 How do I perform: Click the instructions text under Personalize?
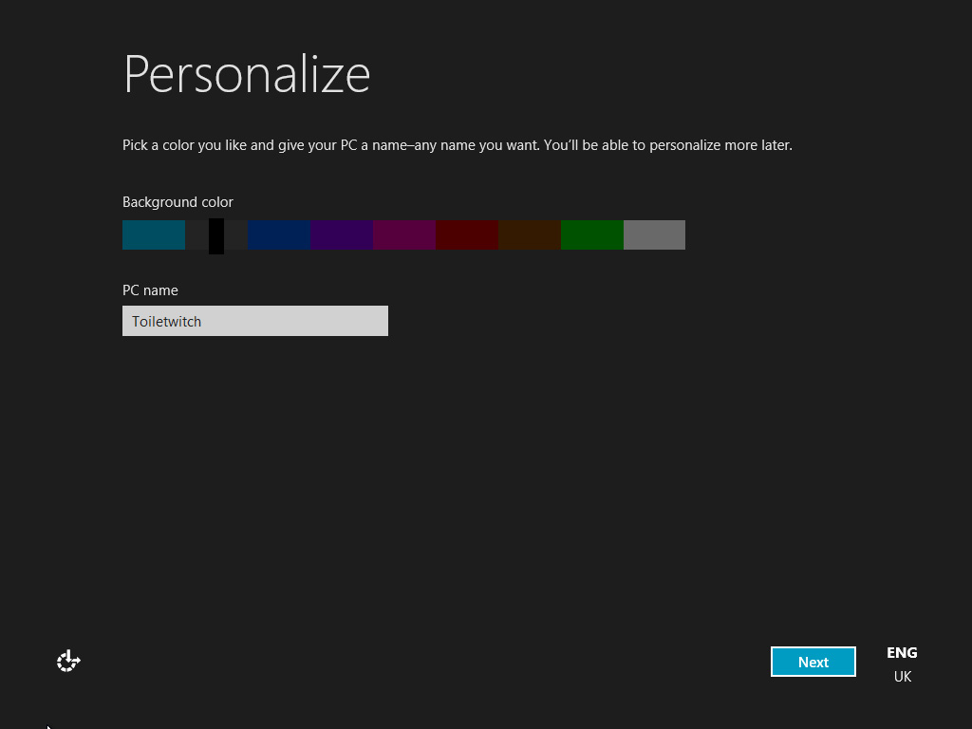[456, 144]
